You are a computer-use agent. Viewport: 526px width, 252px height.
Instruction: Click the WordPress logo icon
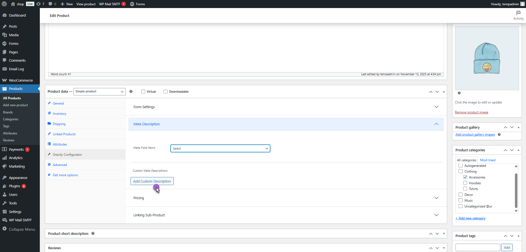(4, 4)
